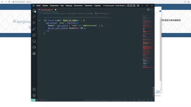This screenshot has height=107, width=191.
Task: Open the editor More Actions ellipsis
Action: (152, 10)
